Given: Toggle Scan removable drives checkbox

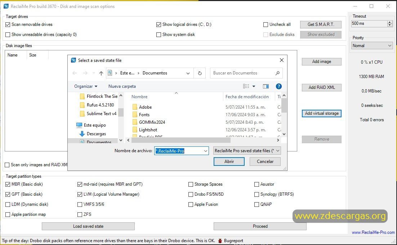Looking at the screenshot, I should click(8, 24).
